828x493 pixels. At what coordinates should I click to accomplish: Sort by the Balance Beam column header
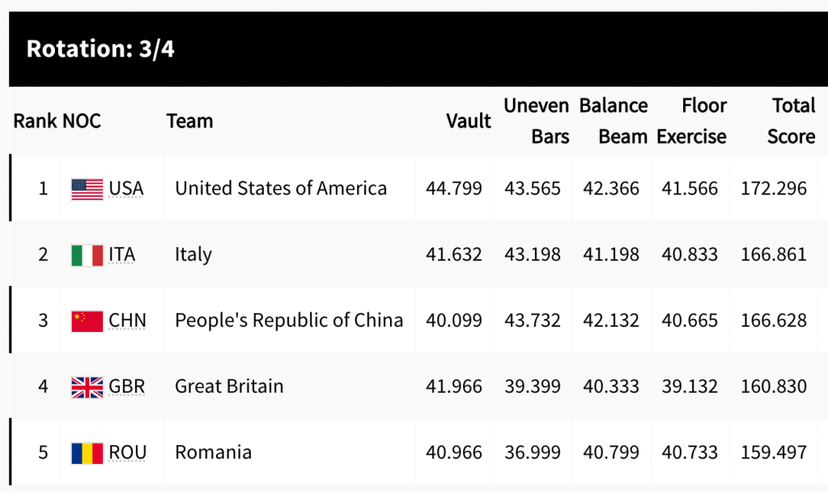click(x=614, y=121)
